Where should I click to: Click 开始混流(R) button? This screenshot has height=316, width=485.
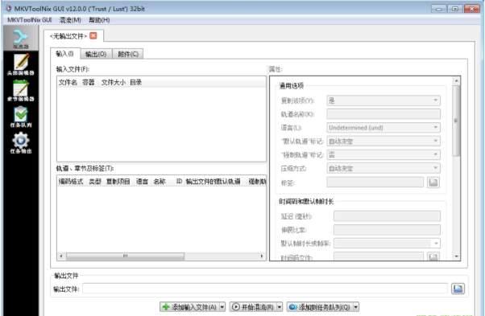(253, 306)
